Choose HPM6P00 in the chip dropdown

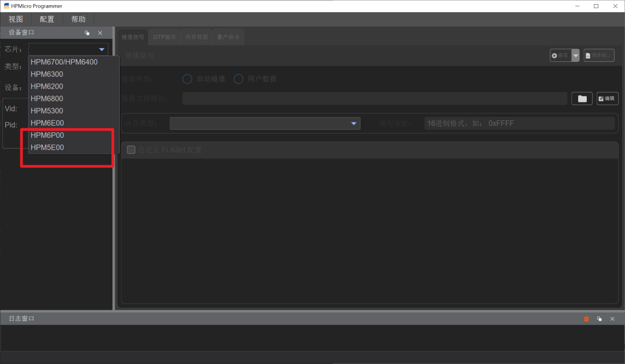pos(73,135)
